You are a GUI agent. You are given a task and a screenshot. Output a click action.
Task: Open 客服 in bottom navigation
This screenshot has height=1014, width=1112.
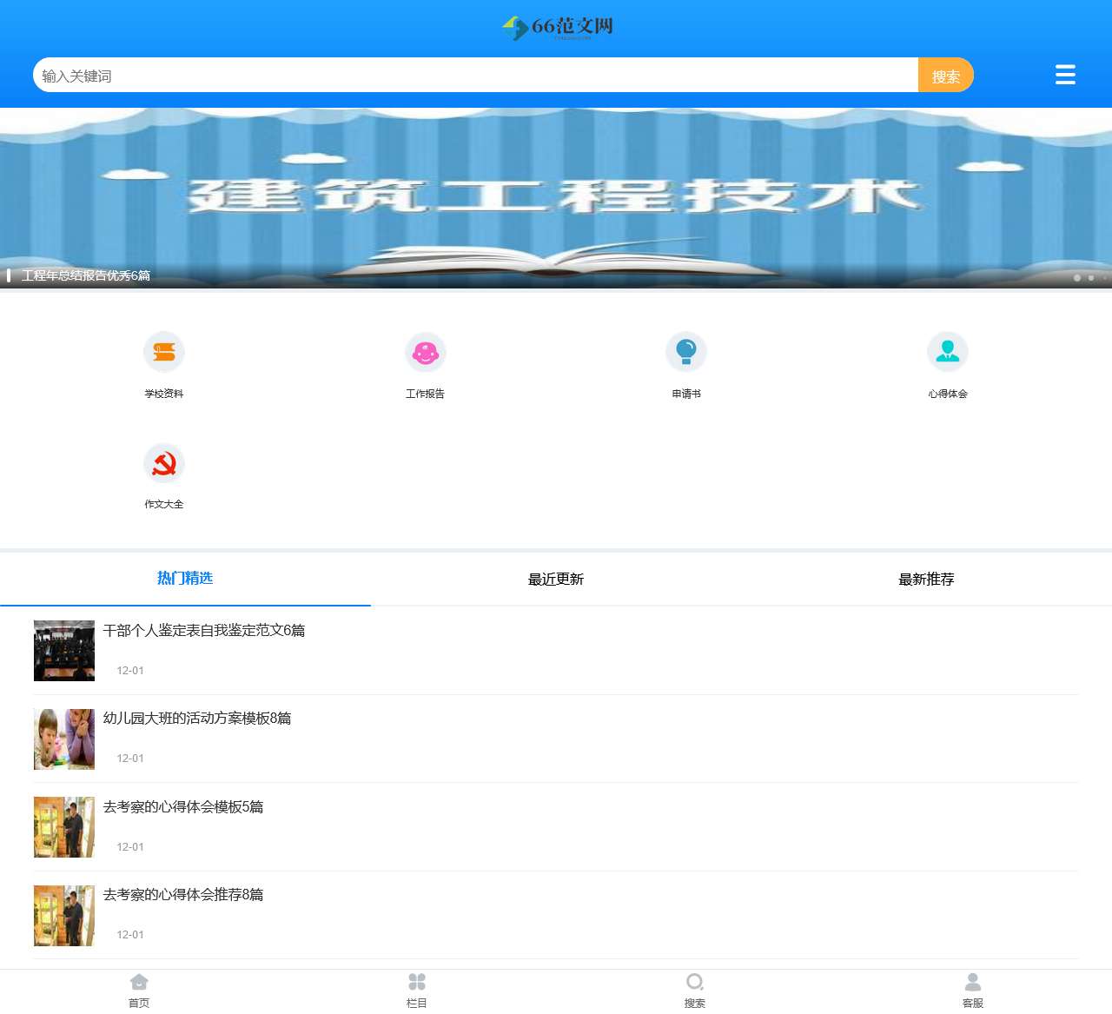coord(973,991)
